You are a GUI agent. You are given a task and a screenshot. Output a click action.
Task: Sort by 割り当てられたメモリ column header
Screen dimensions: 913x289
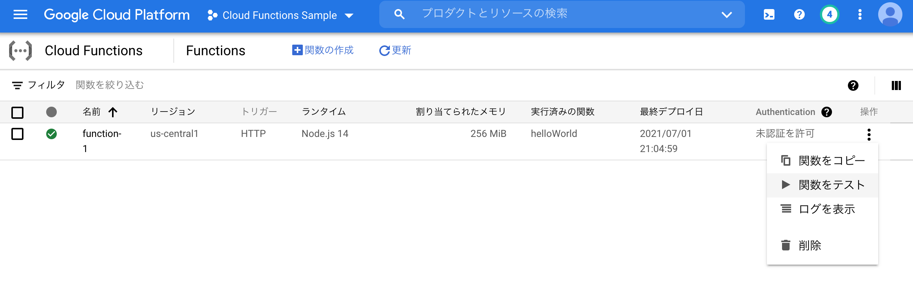pos(461,112)
